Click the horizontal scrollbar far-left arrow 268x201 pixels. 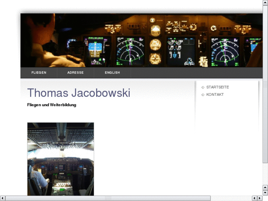click(x=3, y=198)
